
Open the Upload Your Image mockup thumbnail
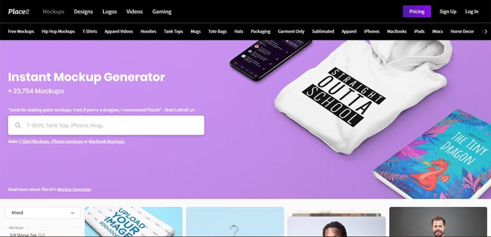(133, 222)
